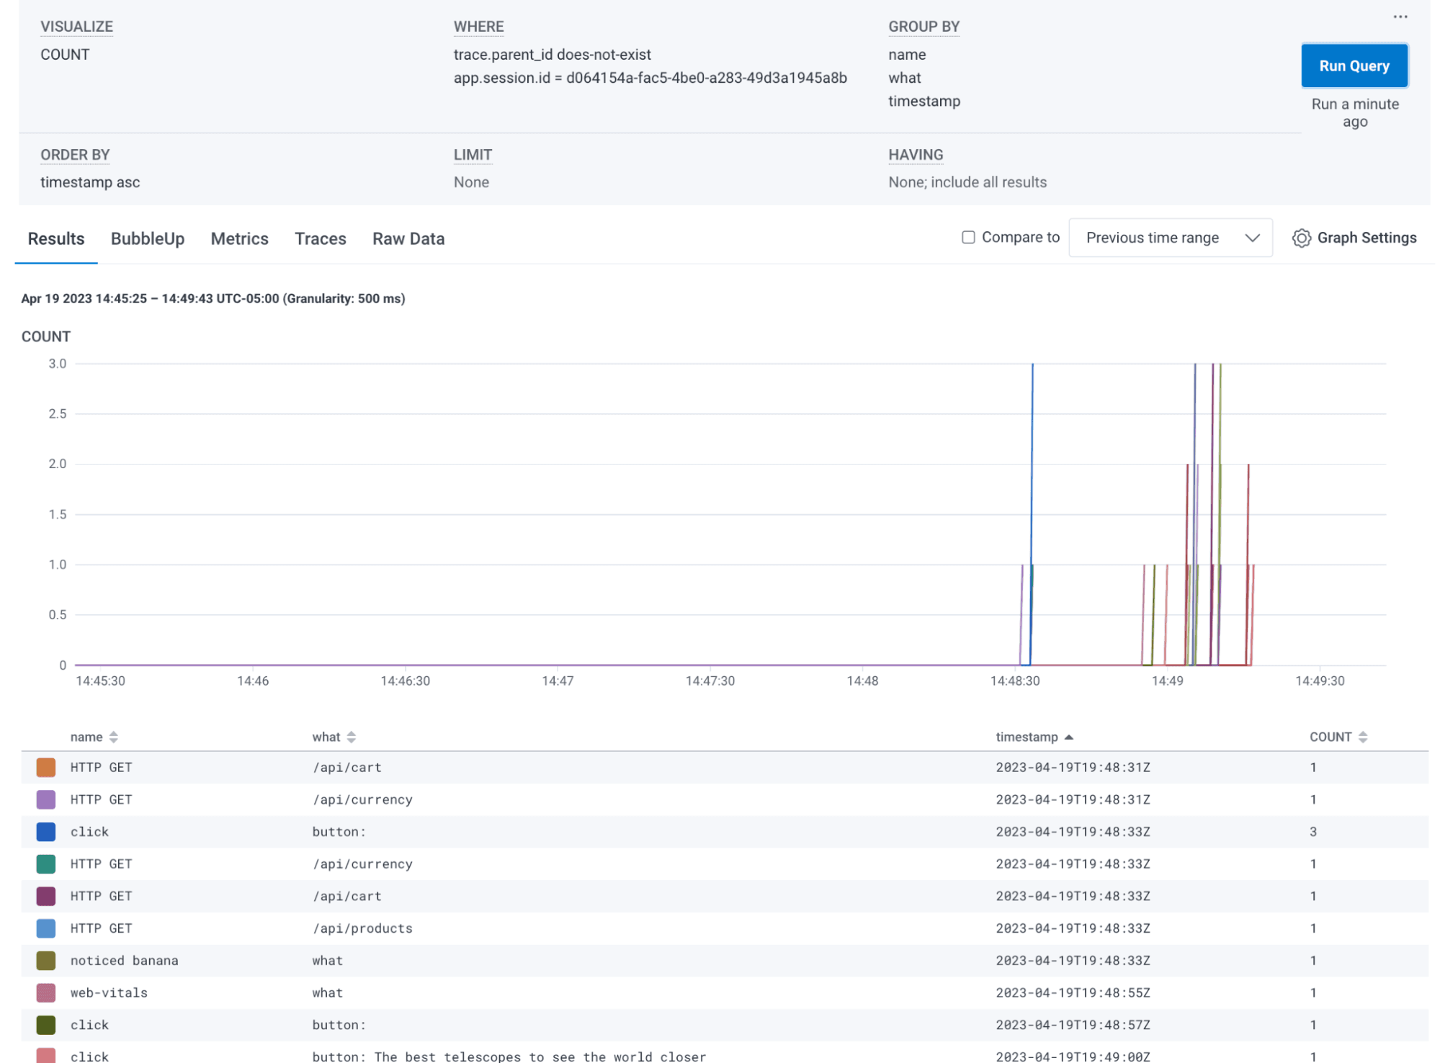The height and width of the screenshot is (1063, 1440).
Task: Click the timestamp asc ORDER BY clause
Action: coord(89,181)
